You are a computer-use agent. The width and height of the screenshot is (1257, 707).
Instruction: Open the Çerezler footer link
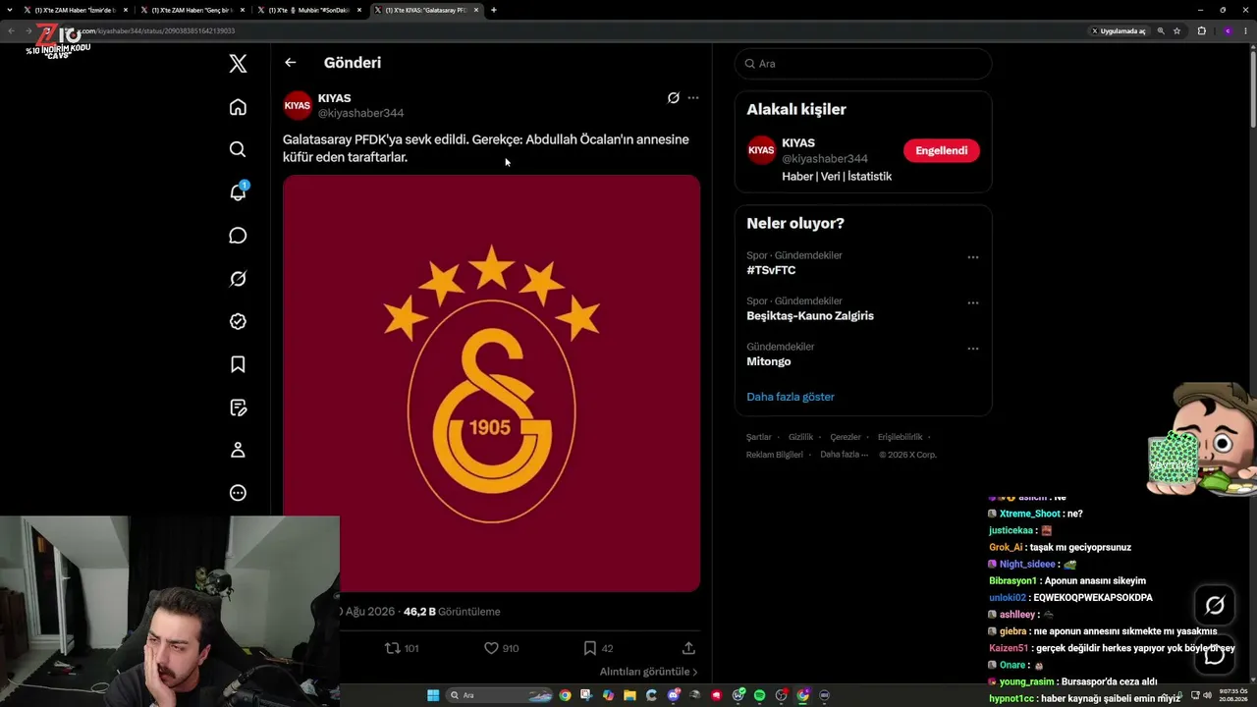846,437
